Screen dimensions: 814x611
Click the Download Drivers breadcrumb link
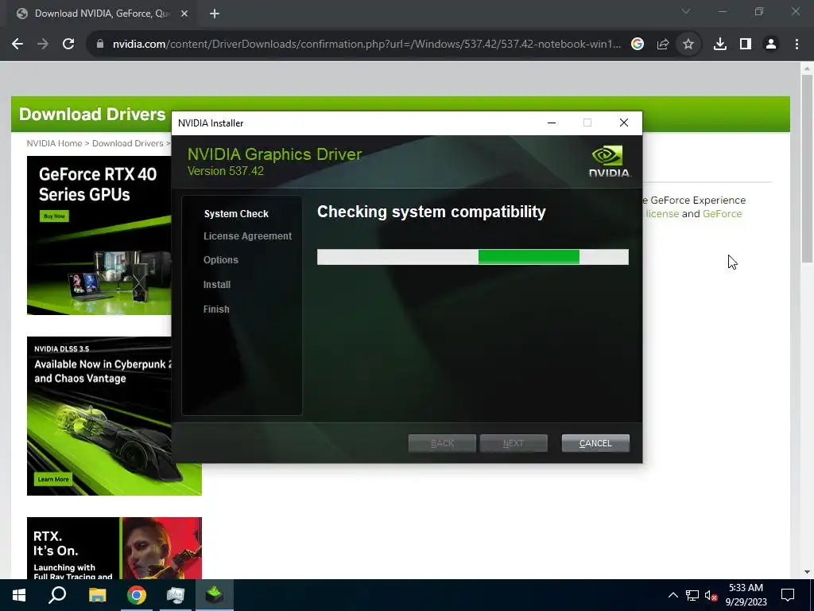pos(128,143)
